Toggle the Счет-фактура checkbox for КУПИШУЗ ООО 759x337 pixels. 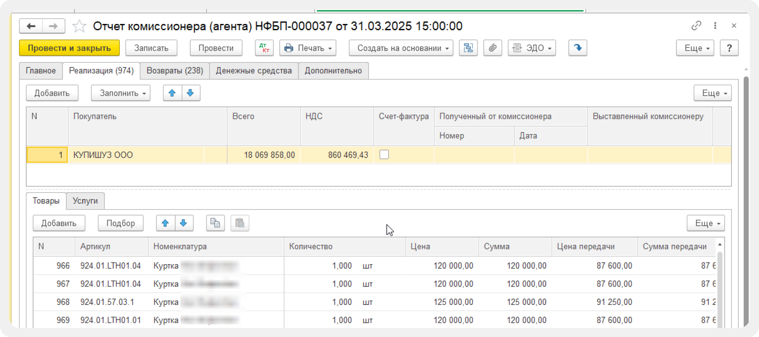coord(384,154)
